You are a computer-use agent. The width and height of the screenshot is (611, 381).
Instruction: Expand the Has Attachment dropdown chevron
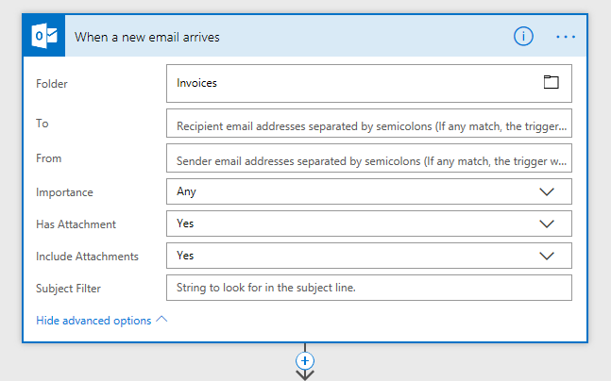[x=547, y=224]
